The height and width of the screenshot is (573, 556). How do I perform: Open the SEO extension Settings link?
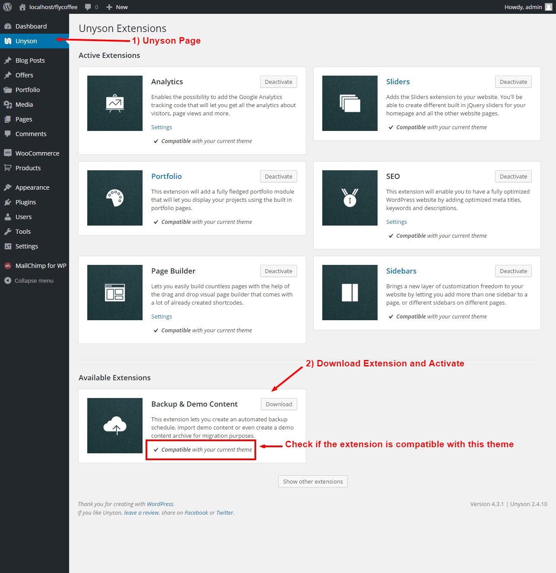396,222
